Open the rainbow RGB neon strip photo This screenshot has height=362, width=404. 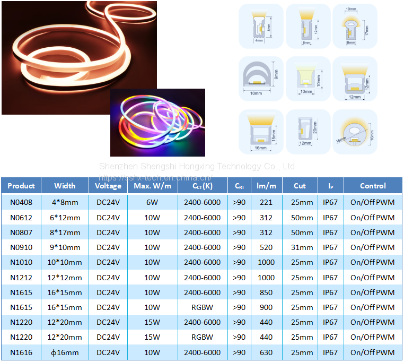click(x=157, y=122)
